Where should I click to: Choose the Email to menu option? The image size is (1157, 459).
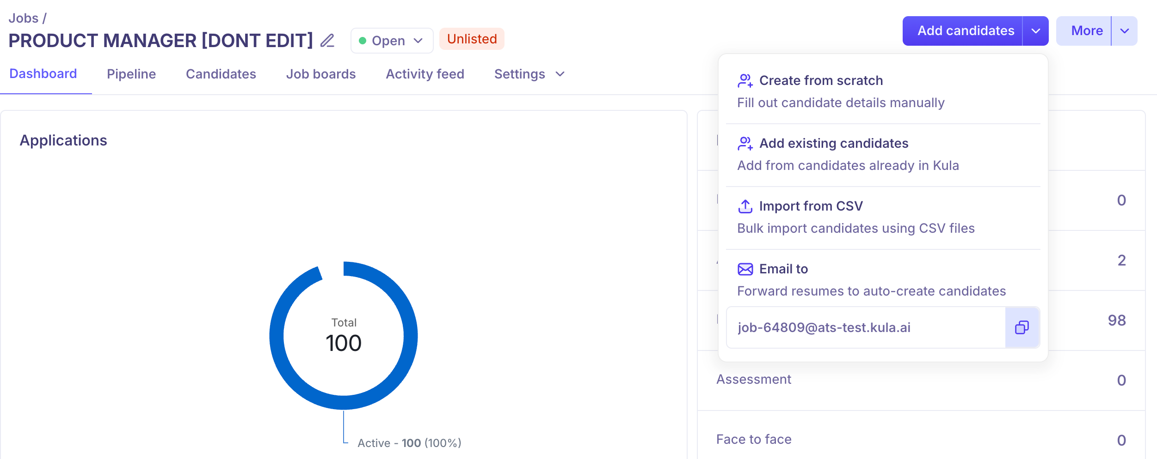tap(883, 280)
